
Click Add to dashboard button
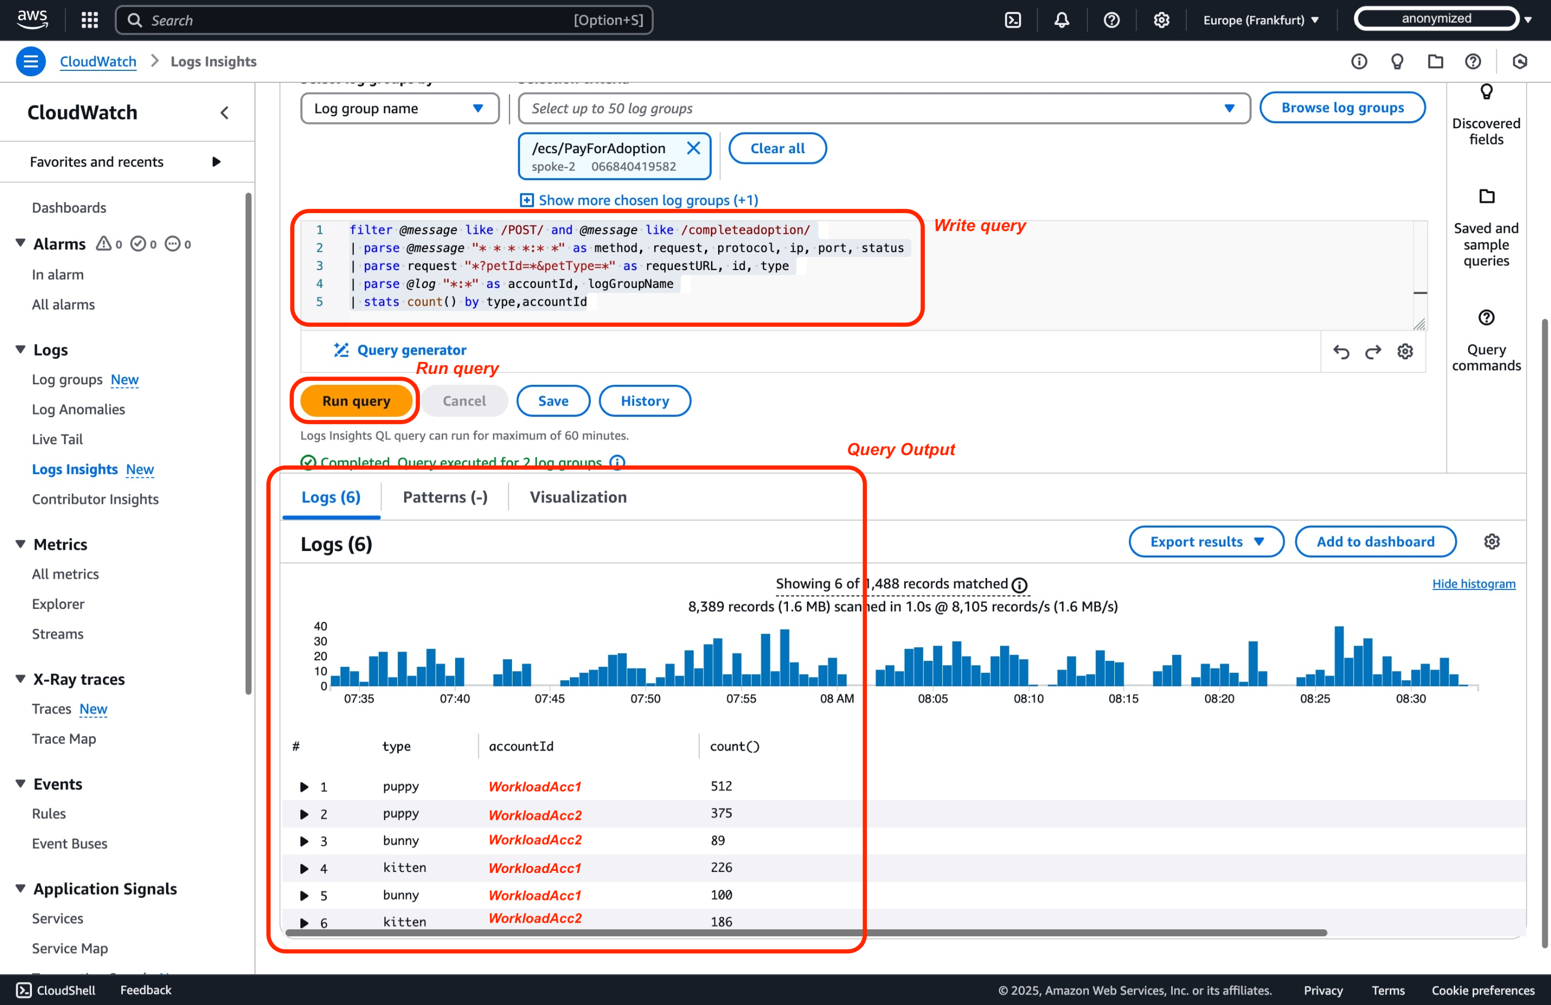tap(1375, 540)
